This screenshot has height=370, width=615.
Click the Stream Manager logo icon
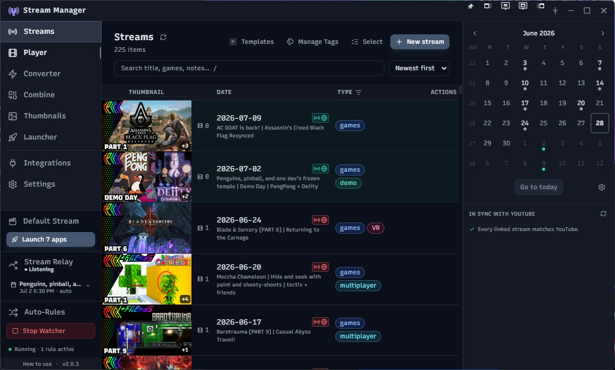pyautogui.click(x=13, y=11)
